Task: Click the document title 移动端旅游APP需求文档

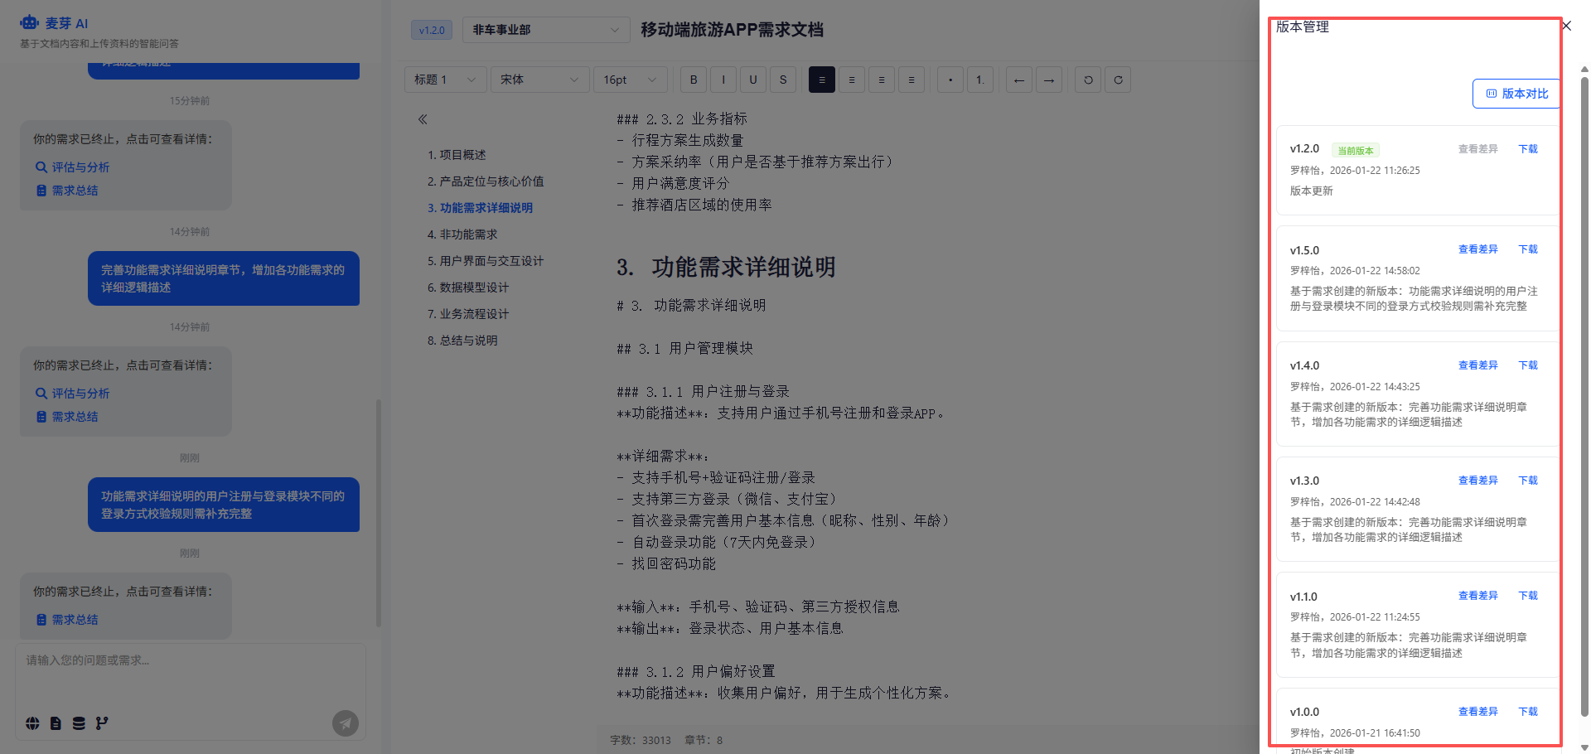Action: click(732, 30)
